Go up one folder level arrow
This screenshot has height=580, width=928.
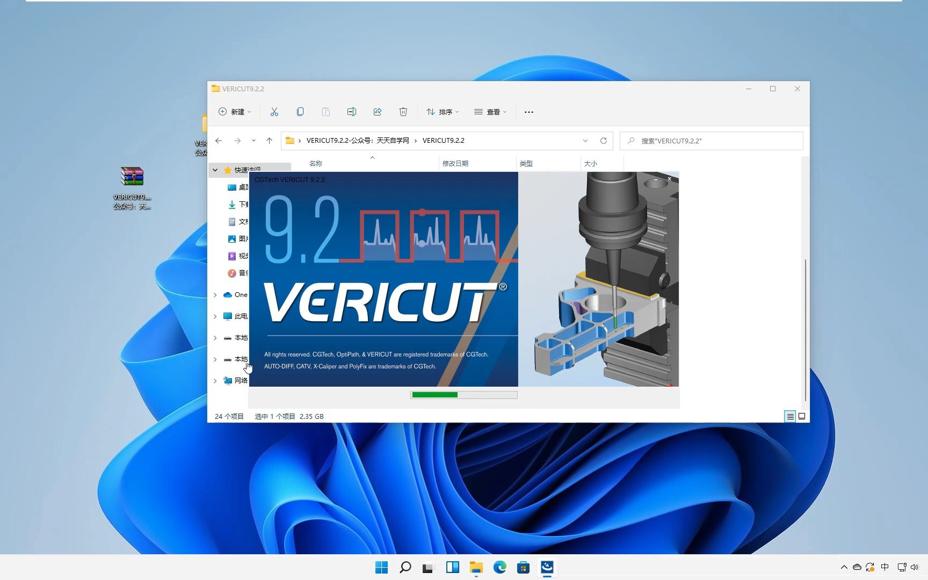click(x=270, y=141)
